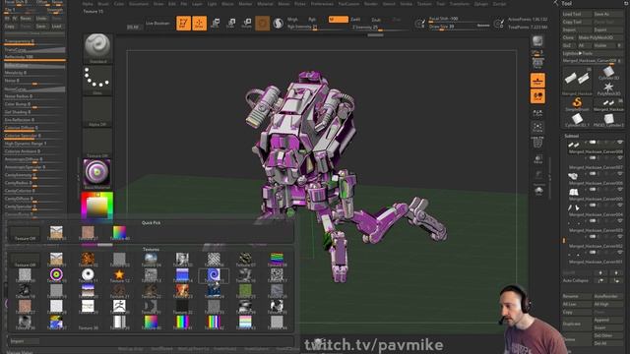Pick rainbow gradient Texture 40 in Quick Pick
Screen dimensions: 630x354
(x=119, y=233)
